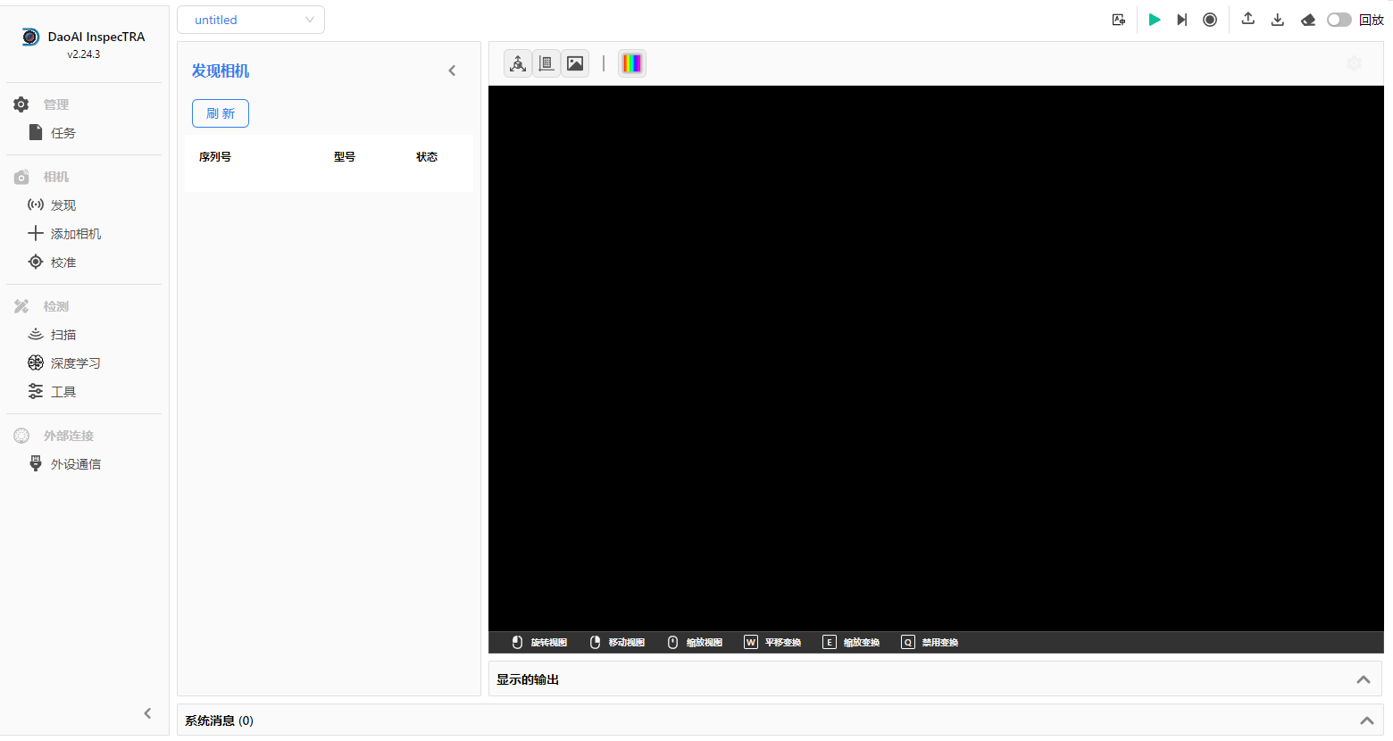The image size is (1393, 741).
Task: Collapse the left sidebar with bottom chevron
Action: click(x=147, y=712)
